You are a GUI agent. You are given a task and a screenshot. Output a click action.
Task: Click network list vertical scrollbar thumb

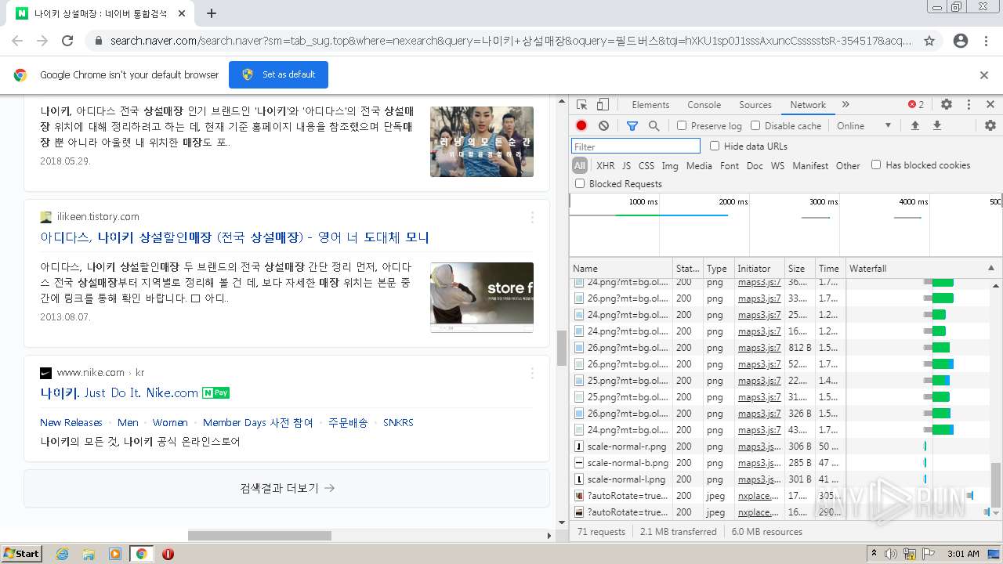click(996, 485)
